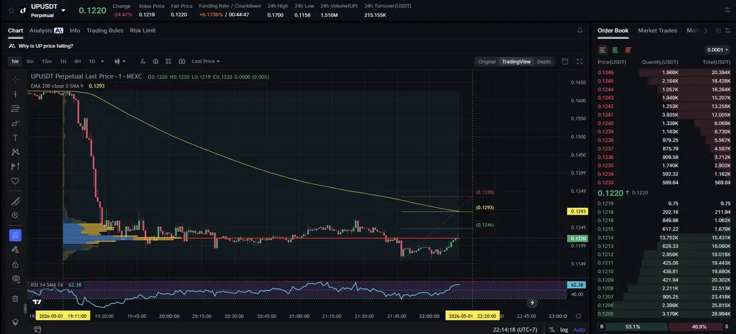The height and width of the screenshot is (334, 736).
Task: Switch to the Order Book tab
Action: click(613, 31)
